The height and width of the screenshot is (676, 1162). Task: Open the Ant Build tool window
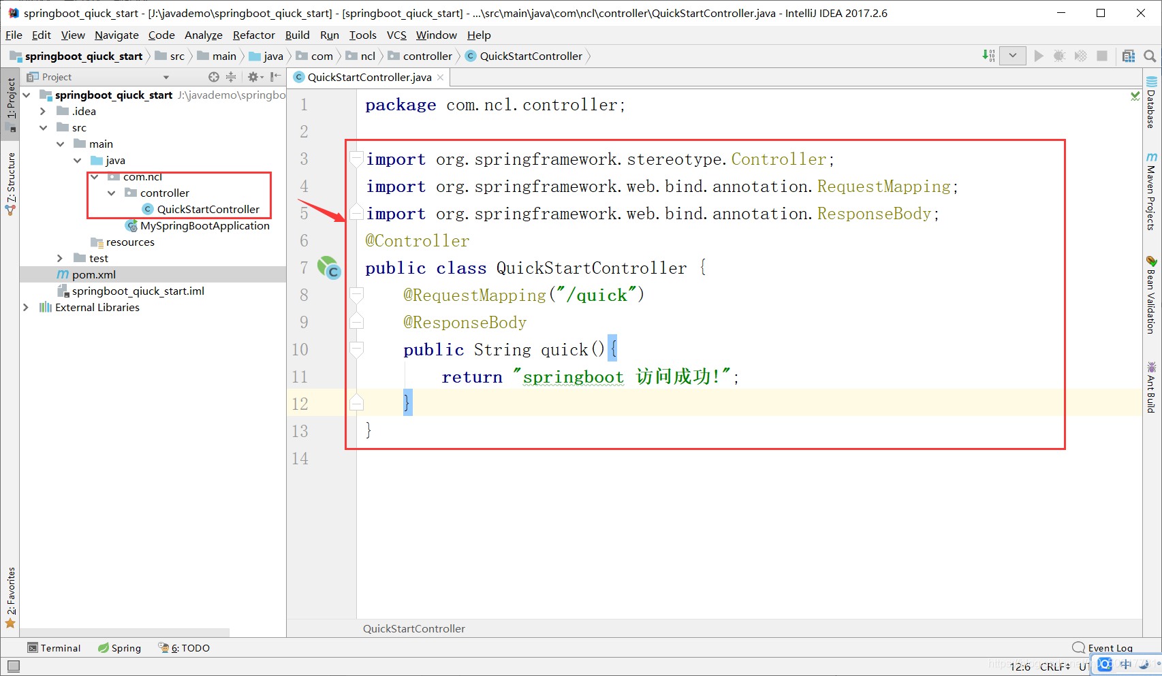[x=1151, y=387]
